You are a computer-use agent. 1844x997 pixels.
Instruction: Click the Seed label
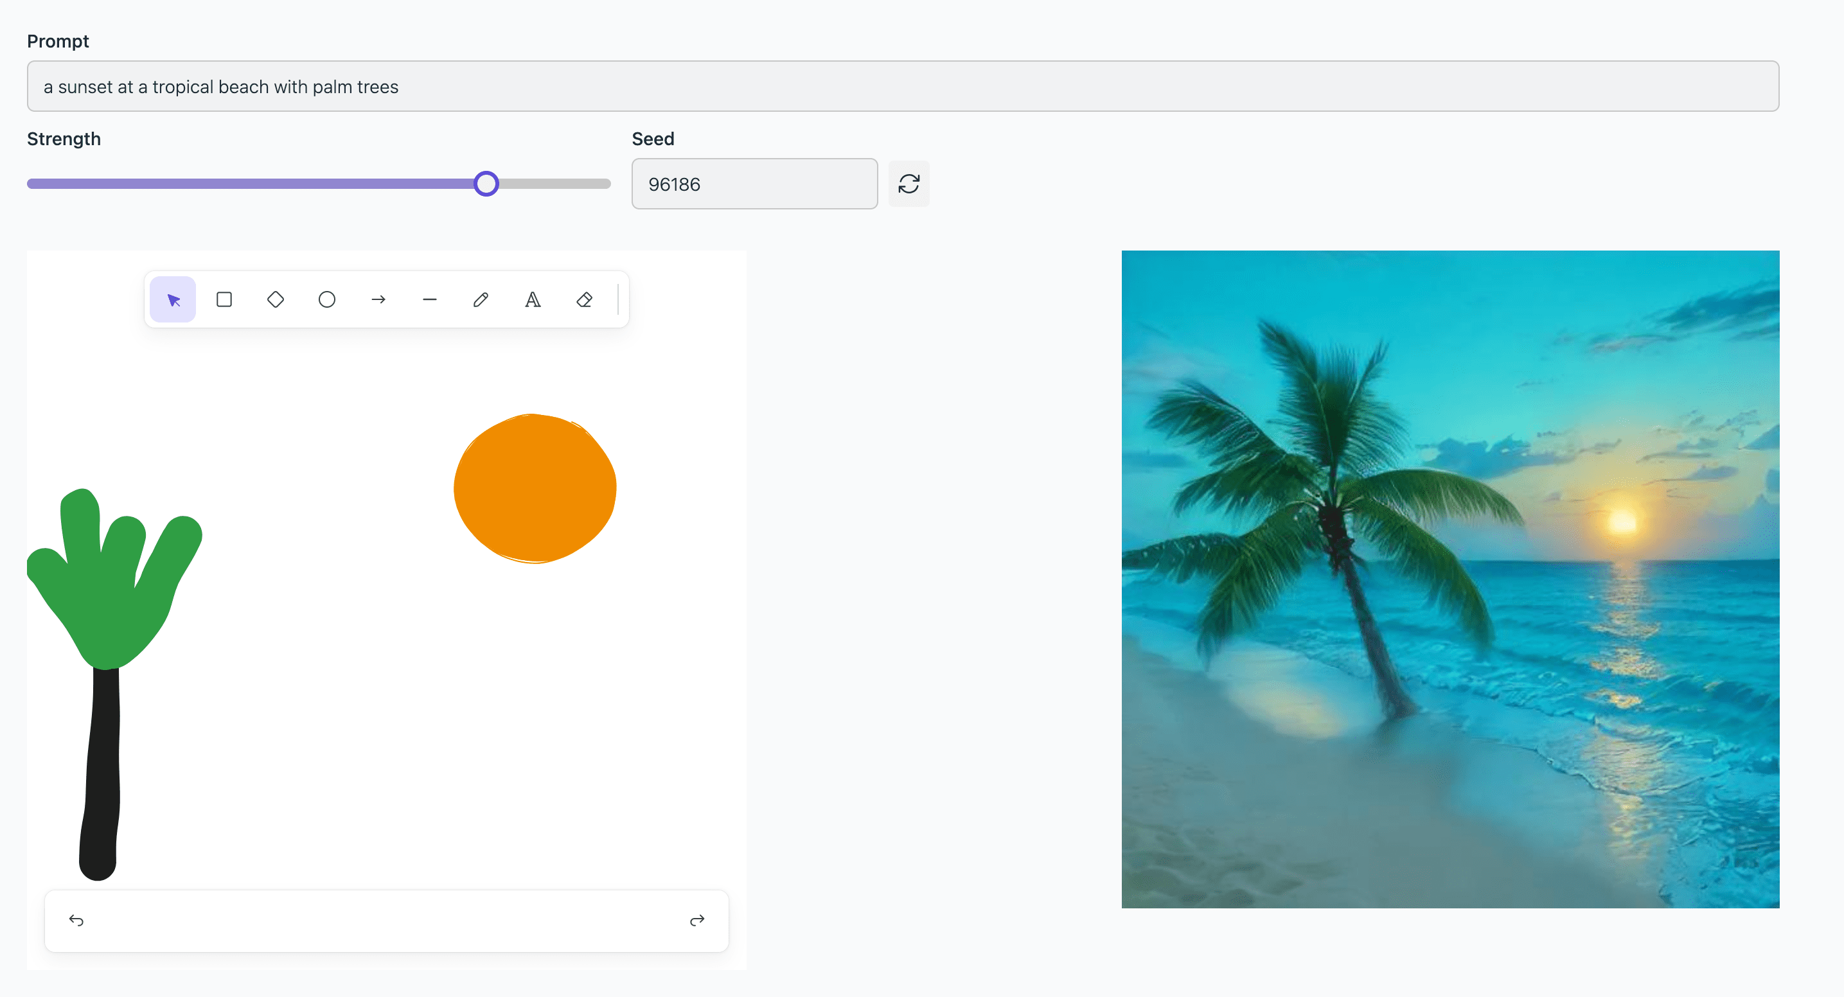(653, 139)
